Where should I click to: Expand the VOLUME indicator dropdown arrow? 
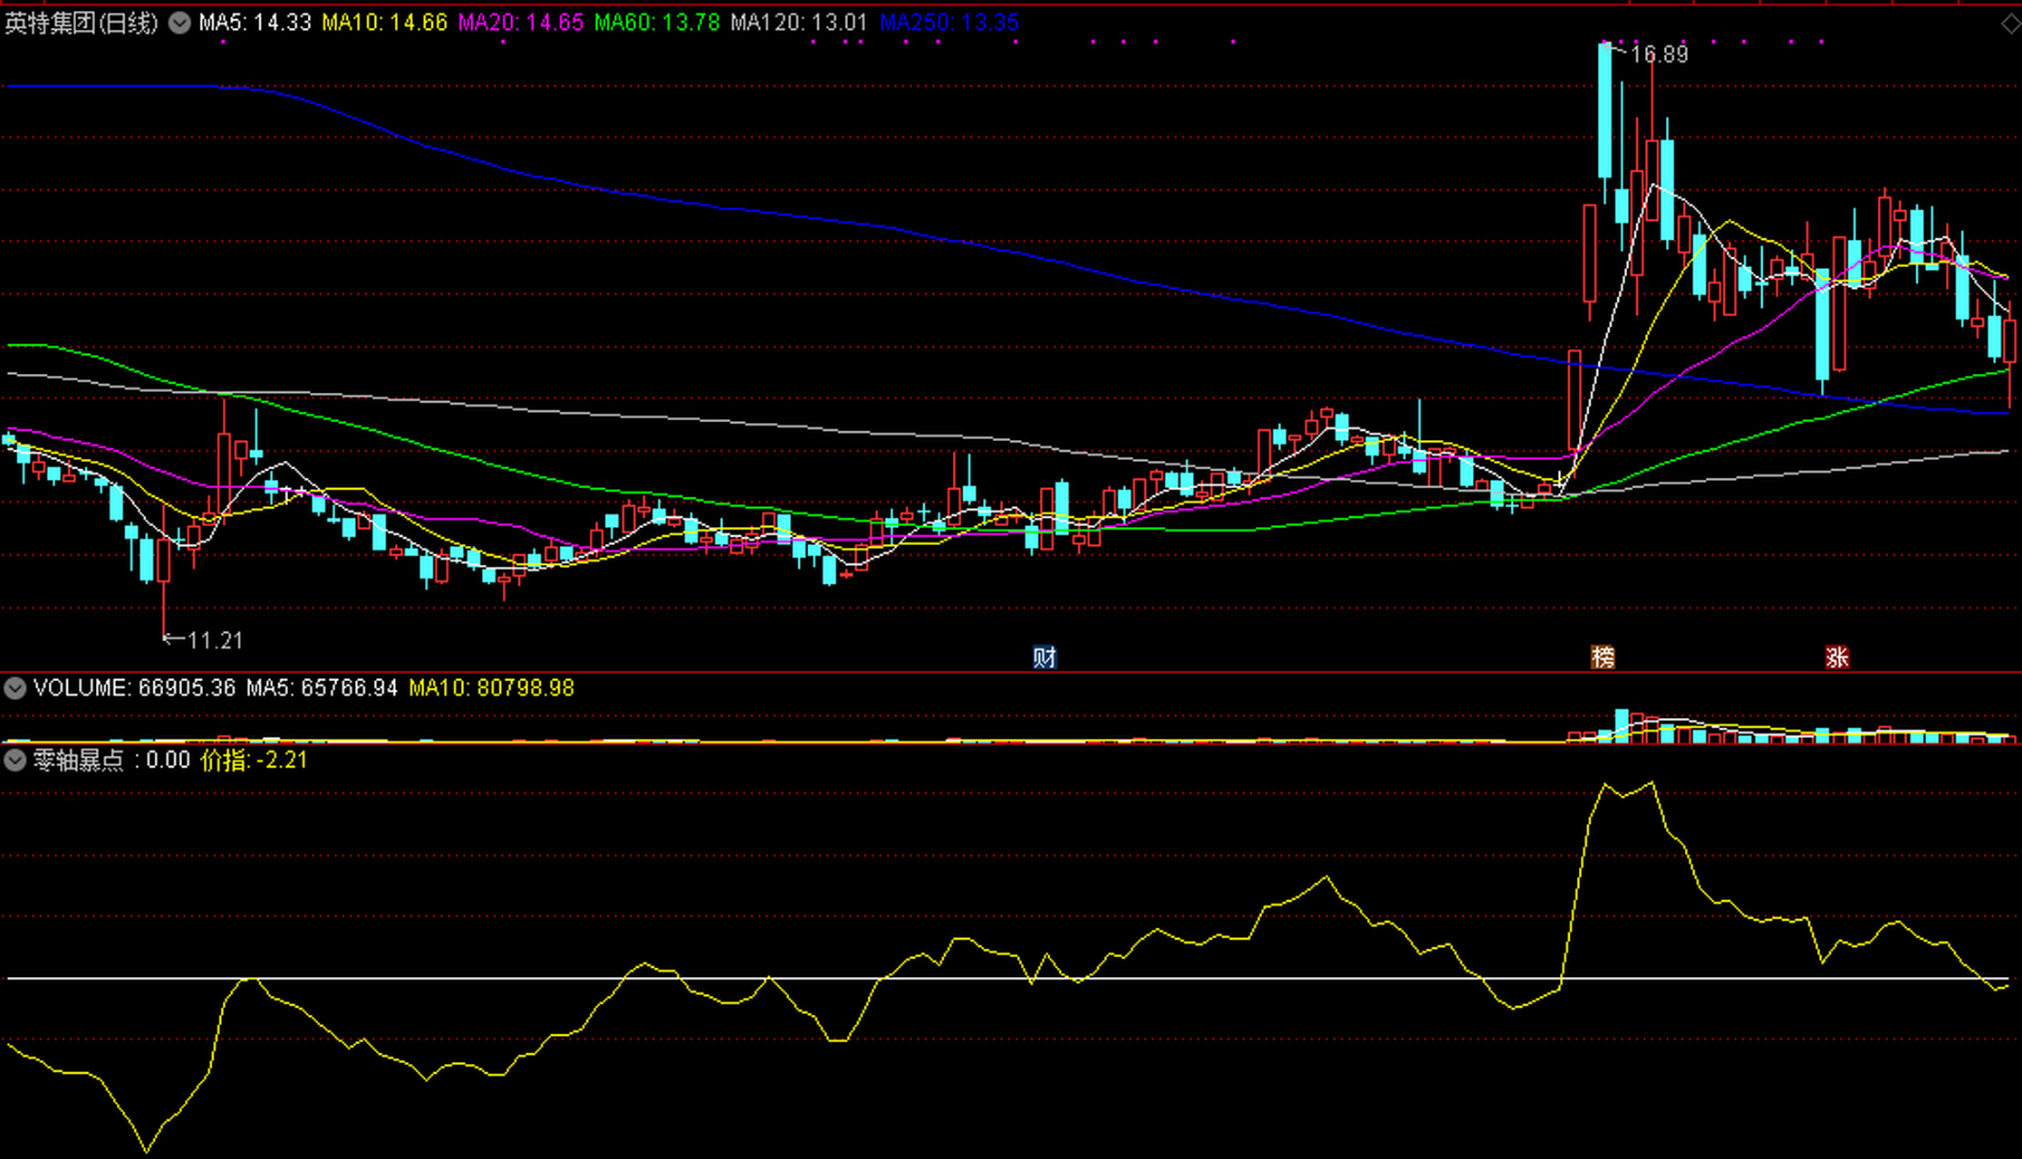point(14,688)
